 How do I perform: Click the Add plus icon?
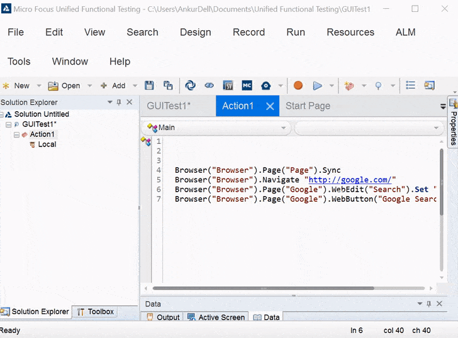103,85
